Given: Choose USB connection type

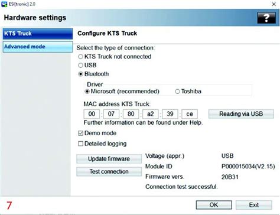Looking at the screenshot, I should (x=80, y=65).
